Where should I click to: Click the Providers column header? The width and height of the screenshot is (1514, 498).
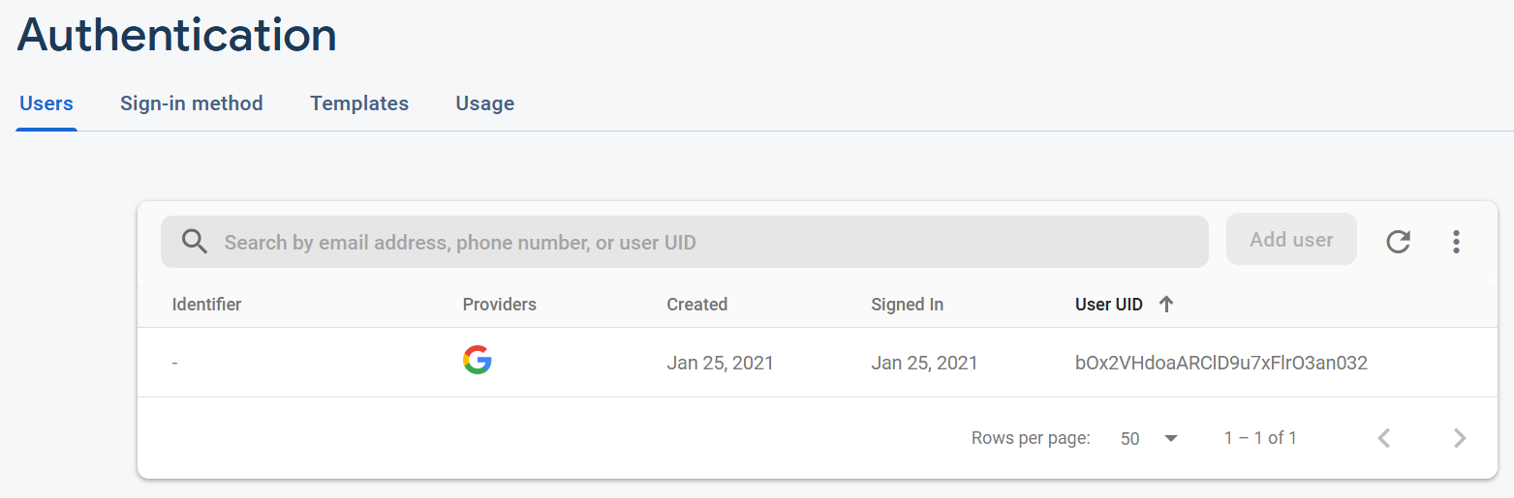499,305
